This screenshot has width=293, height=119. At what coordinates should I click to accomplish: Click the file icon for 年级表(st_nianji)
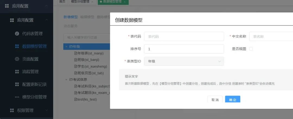76,53
